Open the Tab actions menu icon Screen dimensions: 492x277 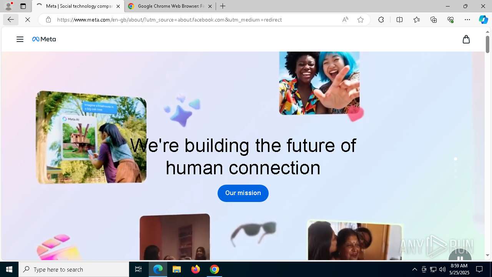(23, 6)
